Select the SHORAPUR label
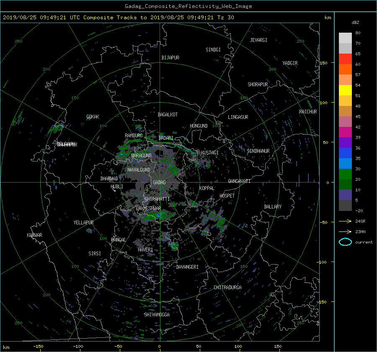This screenshot has height=352, width=377. pyautogui.click(x=258, y=85)
